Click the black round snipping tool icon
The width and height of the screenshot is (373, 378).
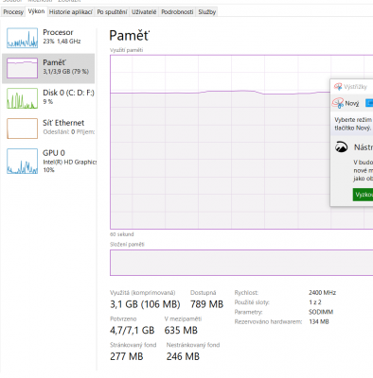pyautogui.click(x=341, y=147)
